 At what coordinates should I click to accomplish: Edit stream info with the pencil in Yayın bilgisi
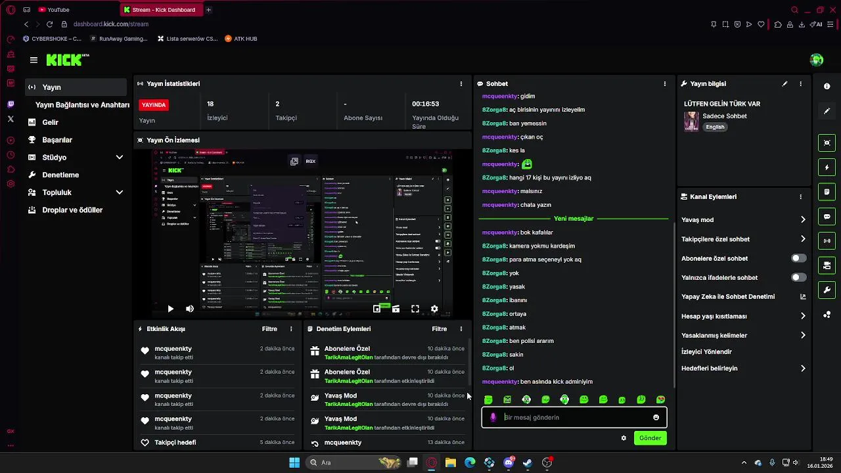[x=784, y=84]
